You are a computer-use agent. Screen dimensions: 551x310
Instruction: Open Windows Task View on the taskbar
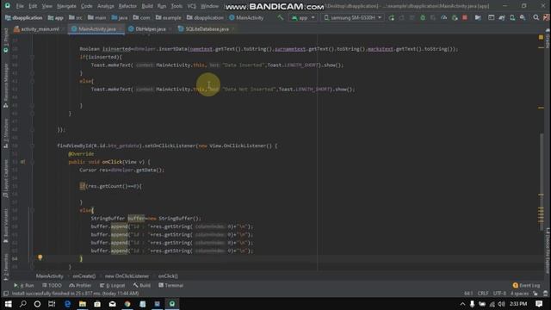point(52,304)
